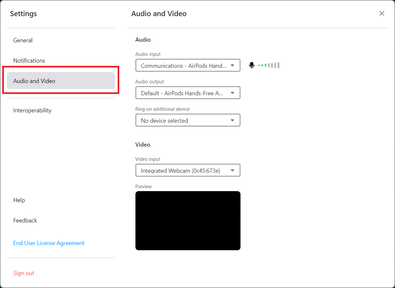
Task: Open the Ring on additional device dropdown
Action: click(188, 120)
